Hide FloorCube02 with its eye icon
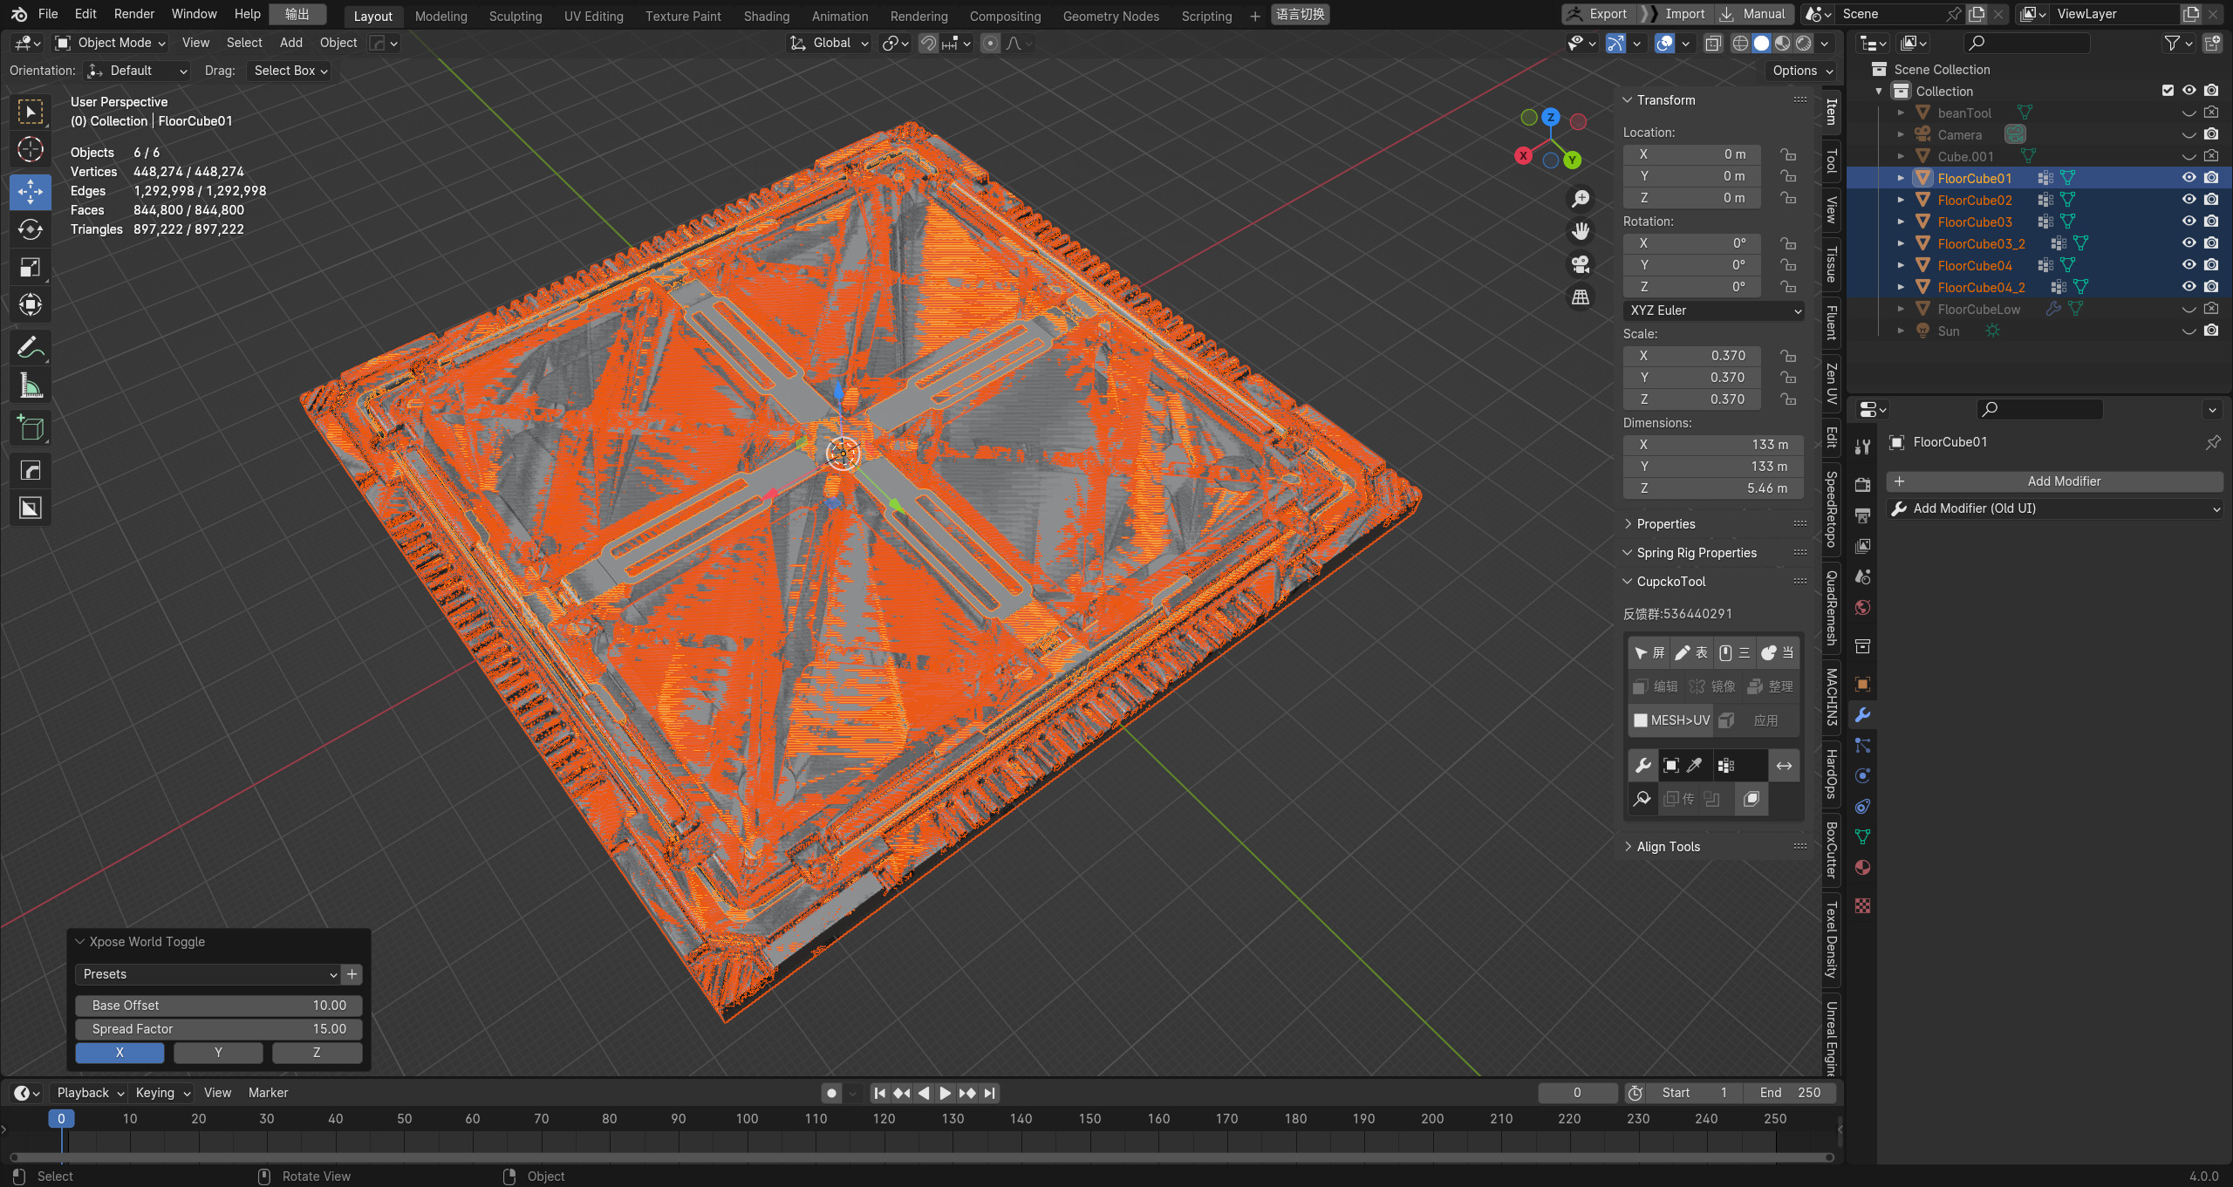Image resolution: width=2233 pixels, height=1187 pixels. pyautogui.click(x=2189, y=200)
